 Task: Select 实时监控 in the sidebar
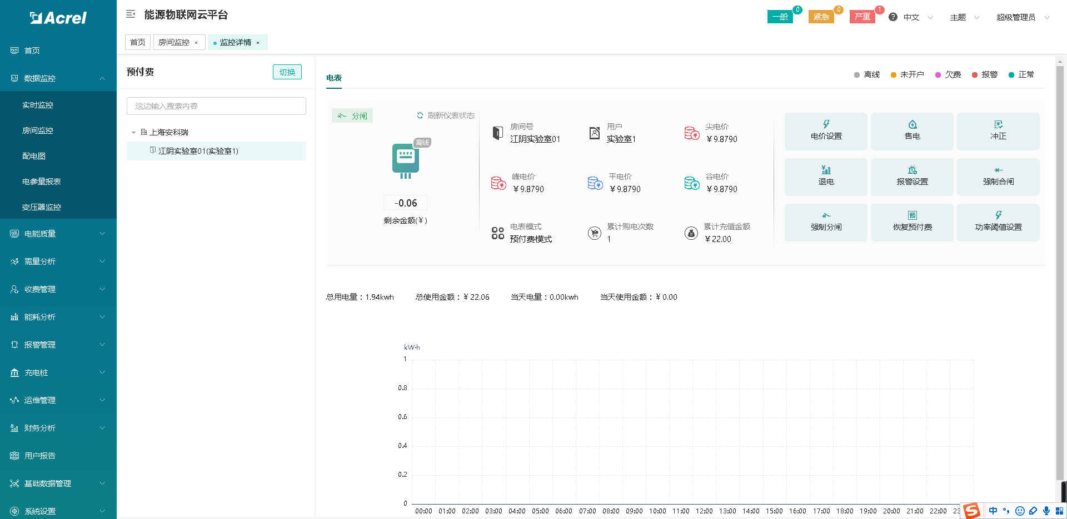(x=38, y=105)
